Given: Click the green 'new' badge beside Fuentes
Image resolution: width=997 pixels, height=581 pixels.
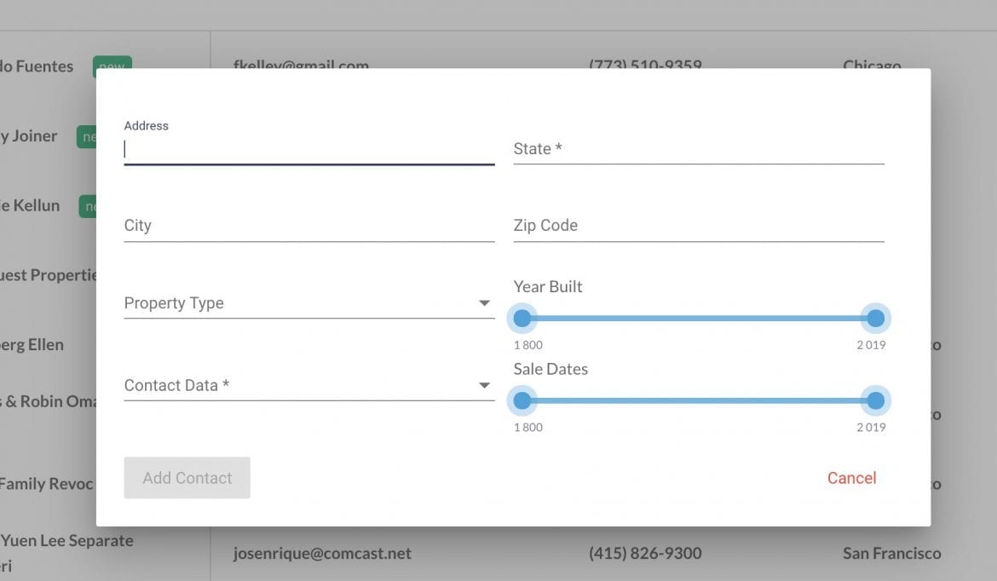Looking at the screenshot, I should coord(112,66).
